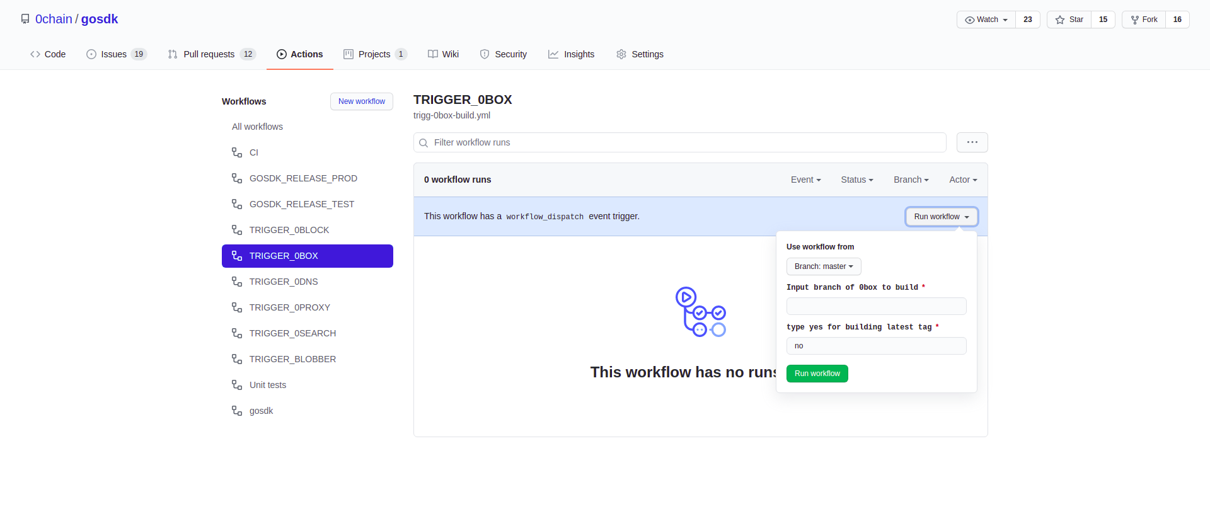Select the Unit tests workflow
1210x526 pixels.
tap(308, 385)
